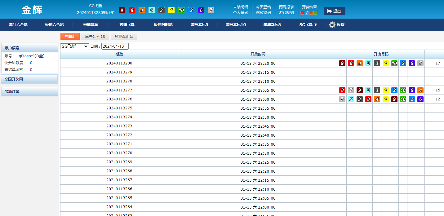Viewport: 444px width, 216px height.
Task: Click the 退出 logout button
Action: pos(334,11)
